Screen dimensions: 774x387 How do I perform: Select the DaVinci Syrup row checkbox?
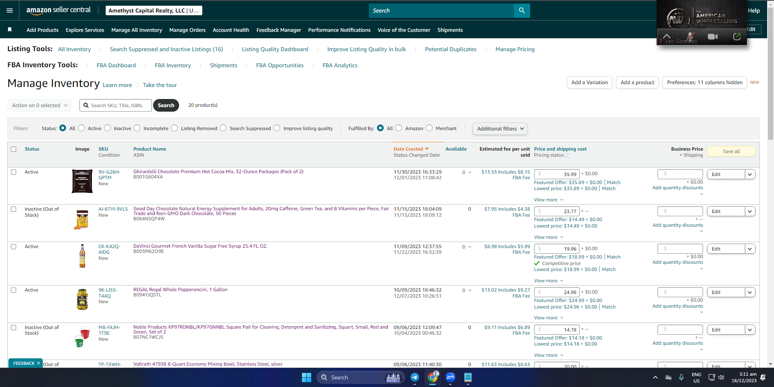click(x=14, y=246)
